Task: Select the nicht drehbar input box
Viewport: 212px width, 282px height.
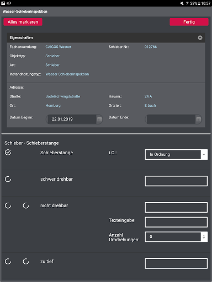Action: [176, 208]
